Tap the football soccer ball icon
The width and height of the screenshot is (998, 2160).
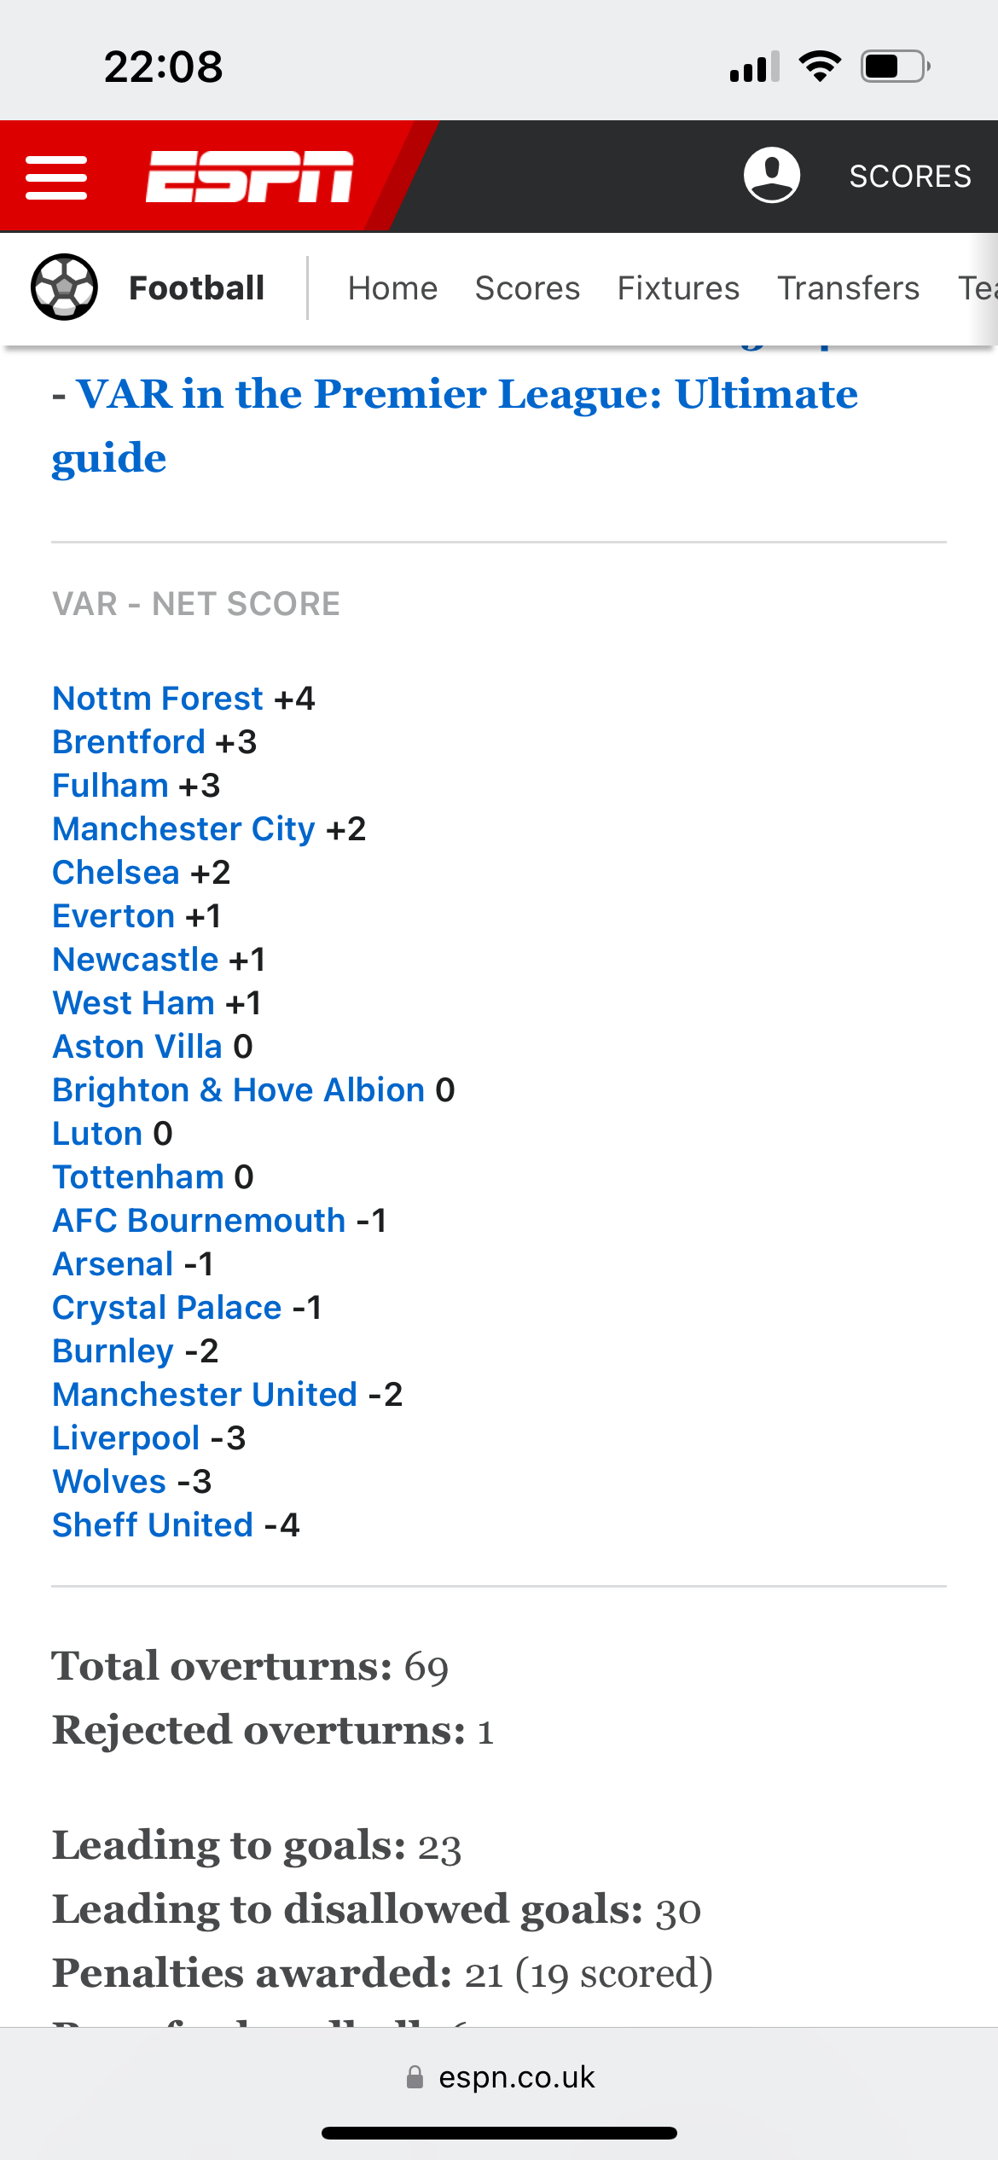click(x=64, y=287)
